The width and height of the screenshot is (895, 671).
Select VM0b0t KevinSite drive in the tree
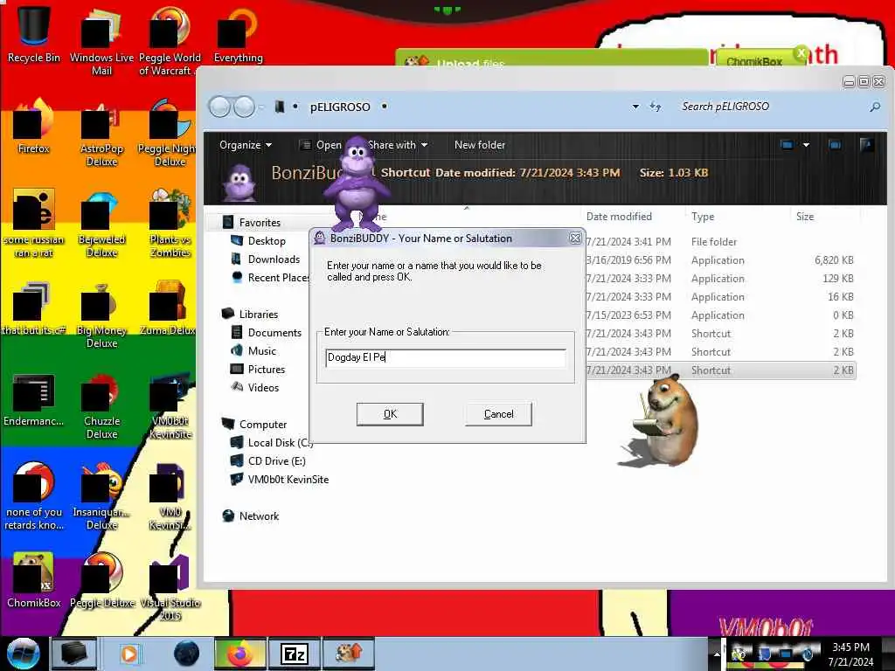[x=288, y=480]
